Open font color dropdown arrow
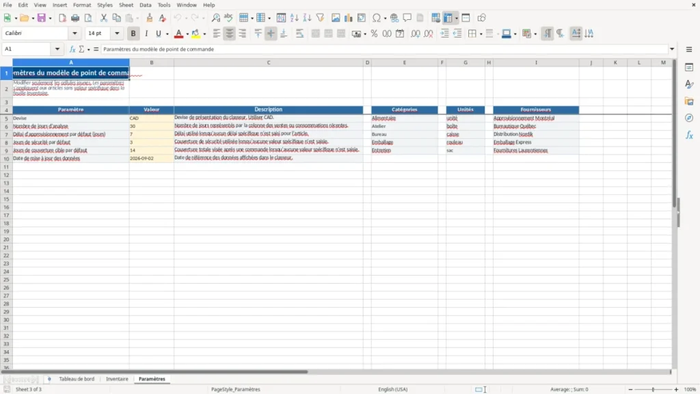Screen dimensions: 700x394 pos(187,34)
